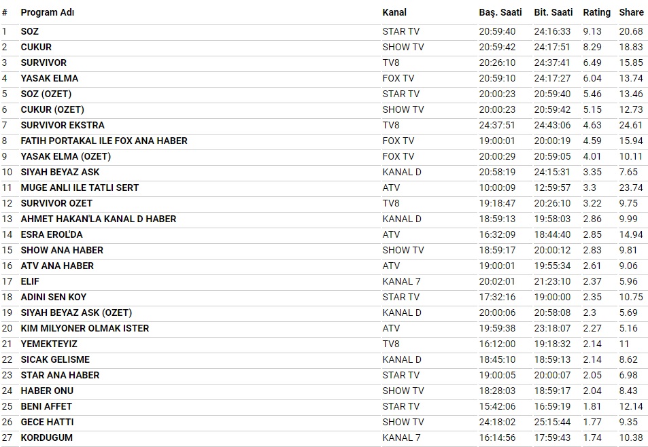Open the FATIH PORTAKAL ILE FOX ANA HABER entry

[x=104, y=141]
